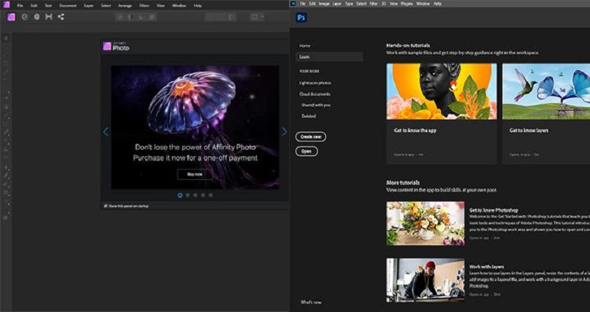Select the third carousel dot
The height and width of the screenshot is (312, 590).
195,195
